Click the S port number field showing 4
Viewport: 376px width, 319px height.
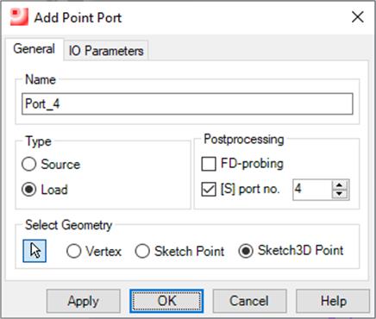tap(312, 190)
